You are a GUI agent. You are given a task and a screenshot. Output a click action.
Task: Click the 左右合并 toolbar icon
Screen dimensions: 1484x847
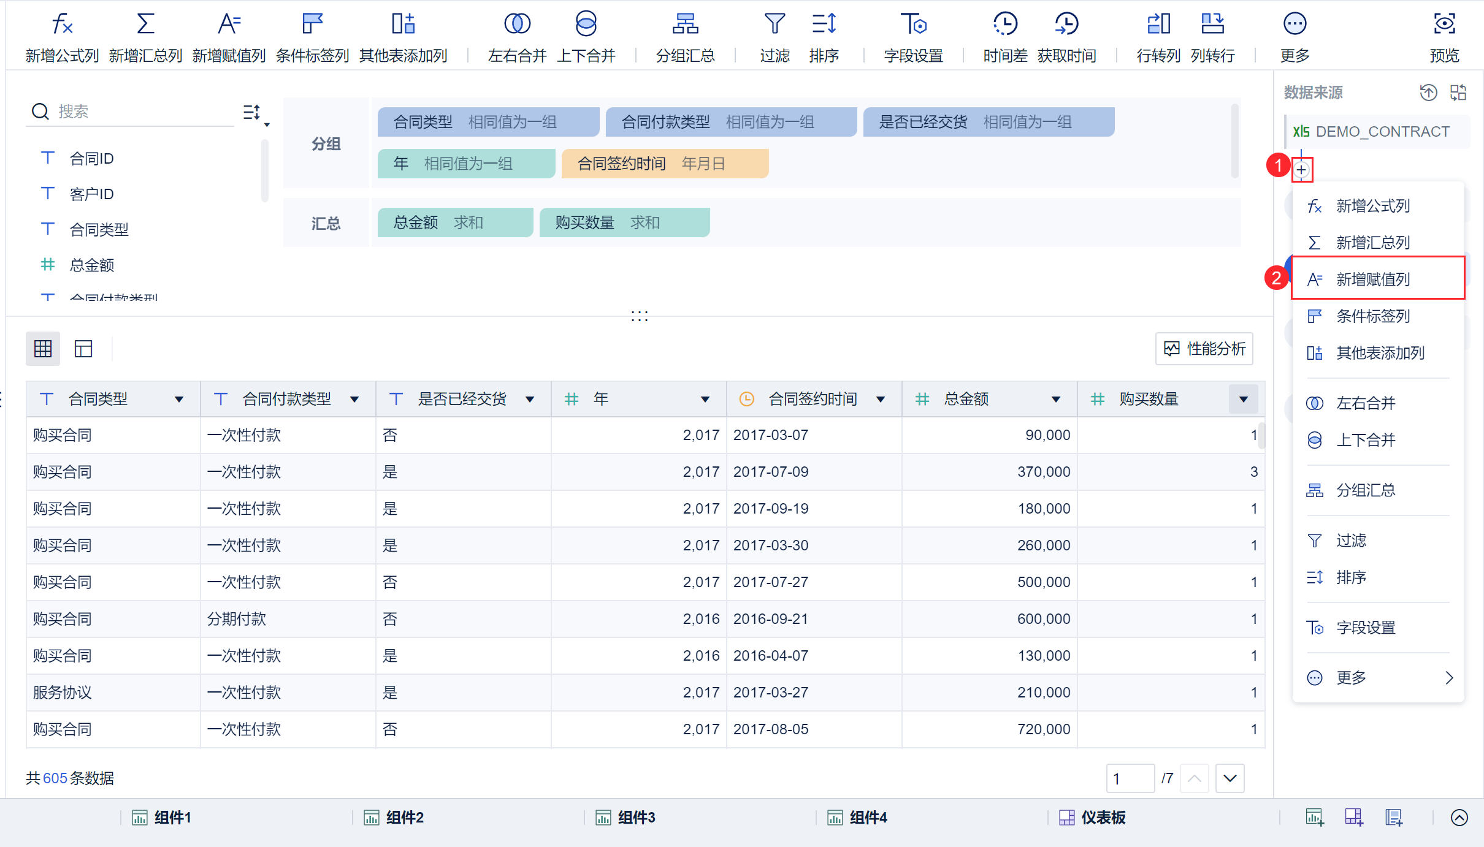click(517, 25)
